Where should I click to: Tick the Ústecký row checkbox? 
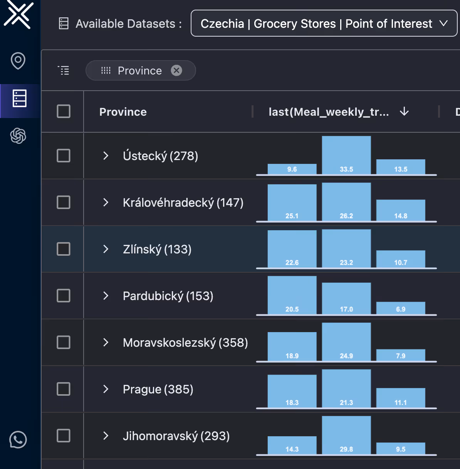[x=64, y=156]
